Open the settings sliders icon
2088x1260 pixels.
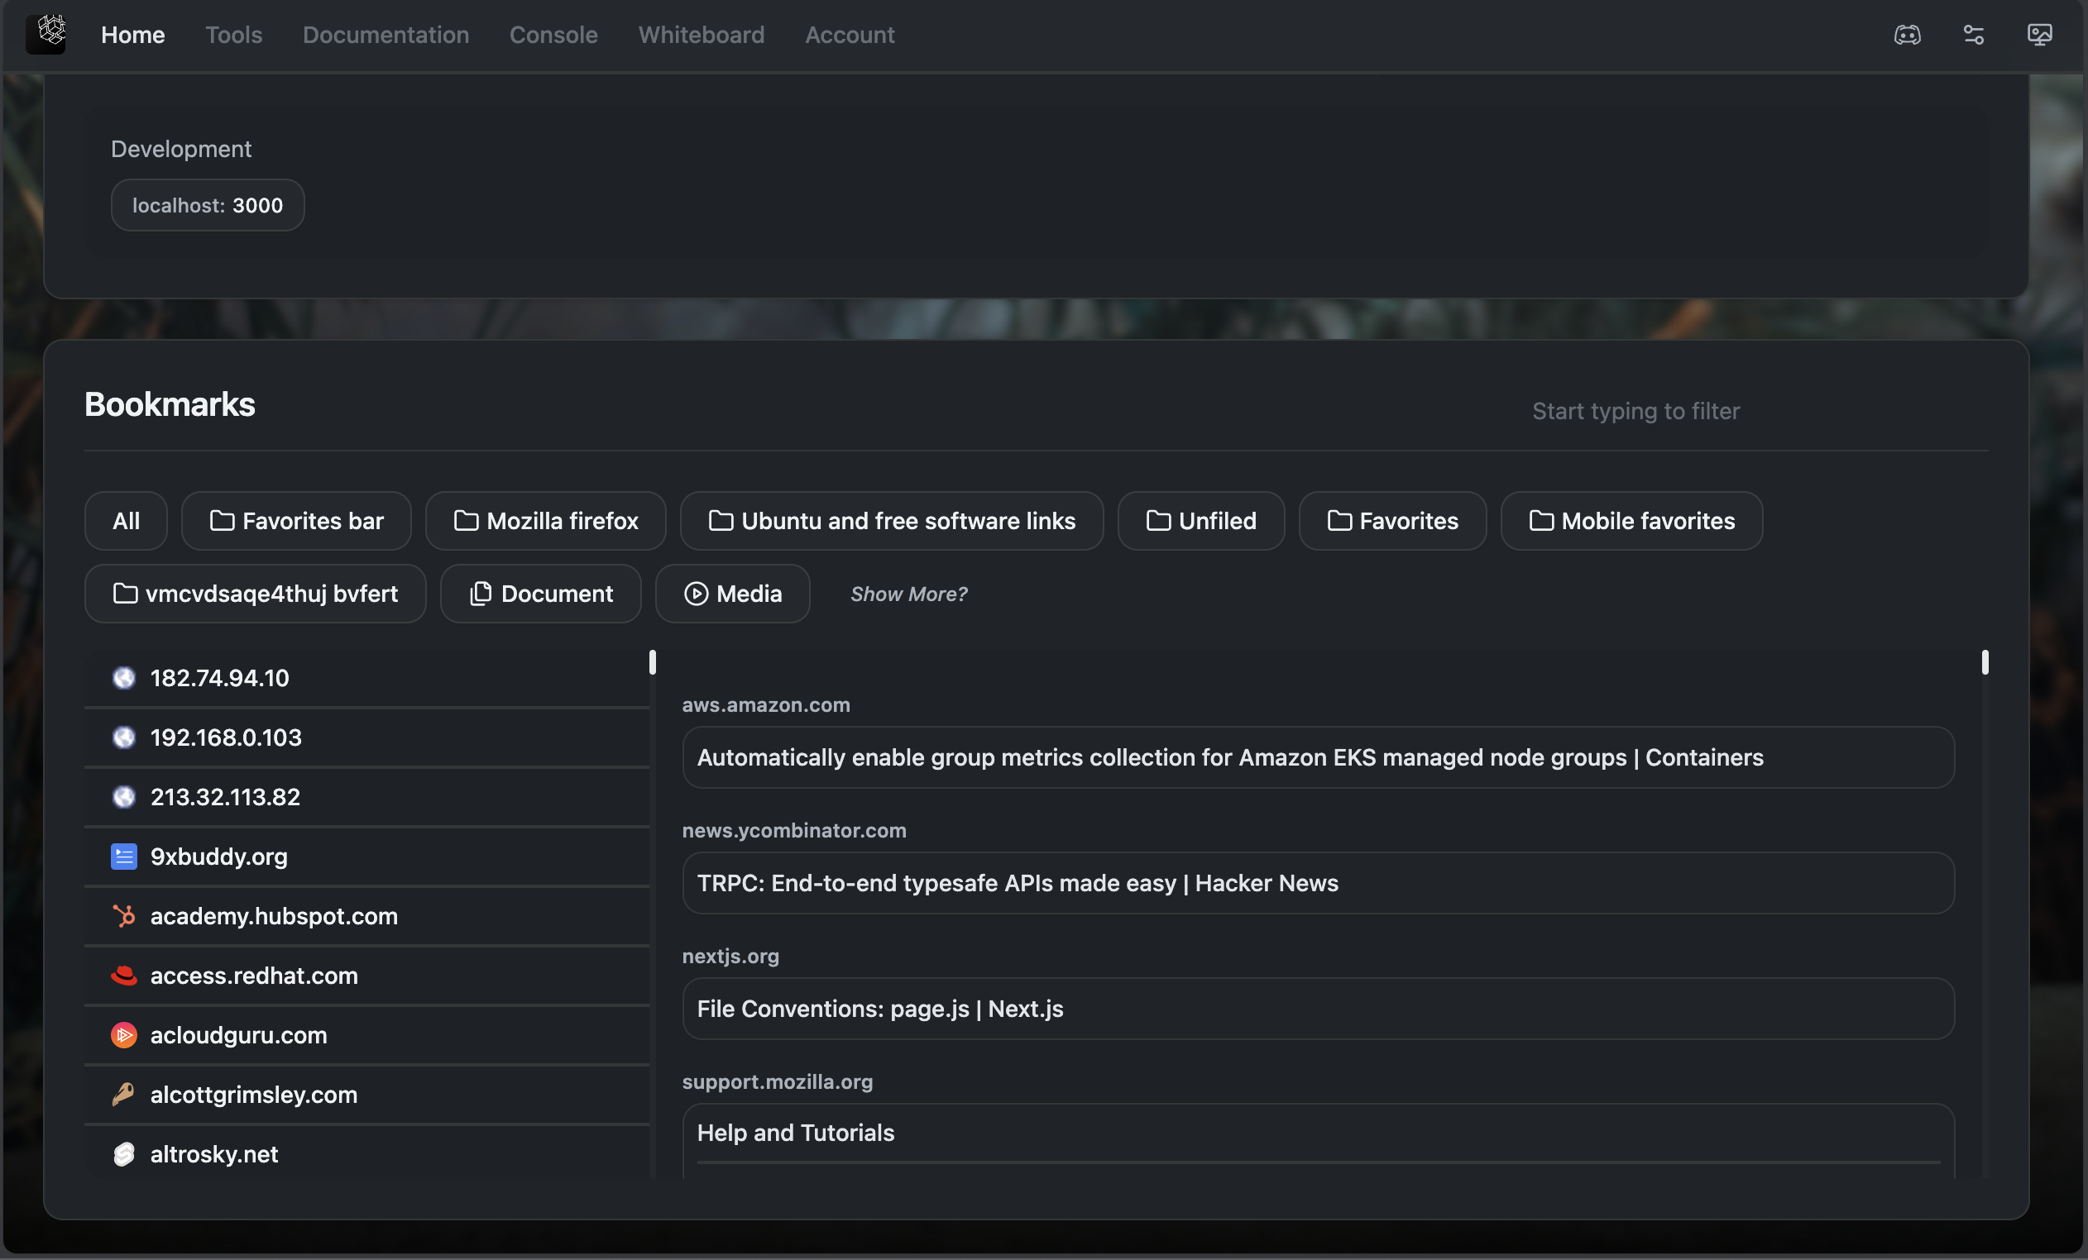(1974, 35)
